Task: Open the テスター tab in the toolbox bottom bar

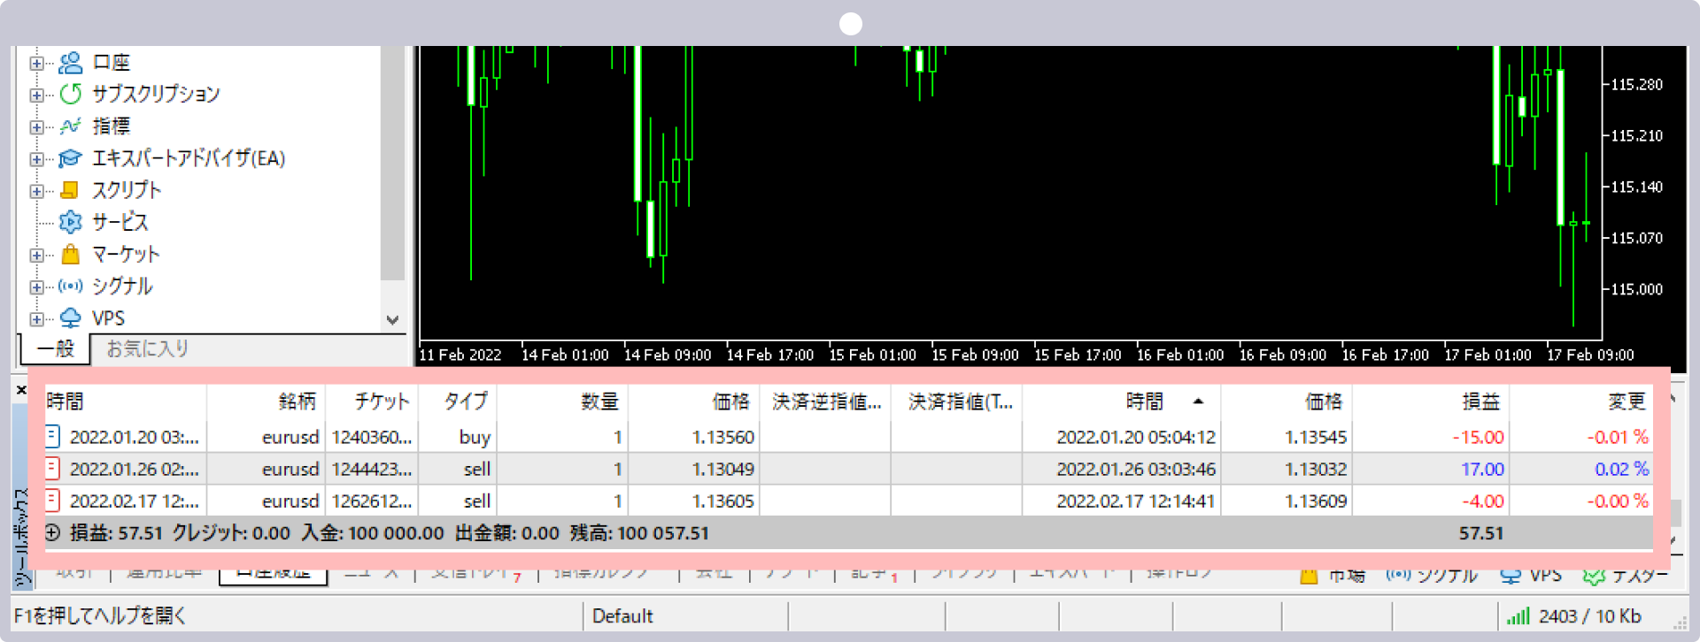Action: pos(1626,576)
